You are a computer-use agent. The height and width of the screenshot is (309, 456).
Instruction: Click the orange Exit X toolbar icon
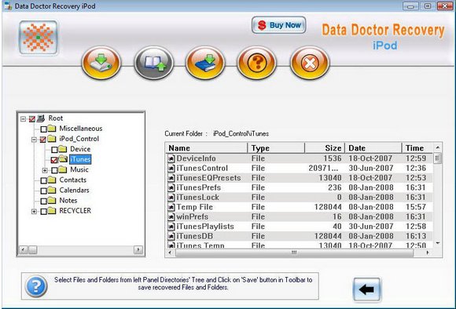(310, 63)
